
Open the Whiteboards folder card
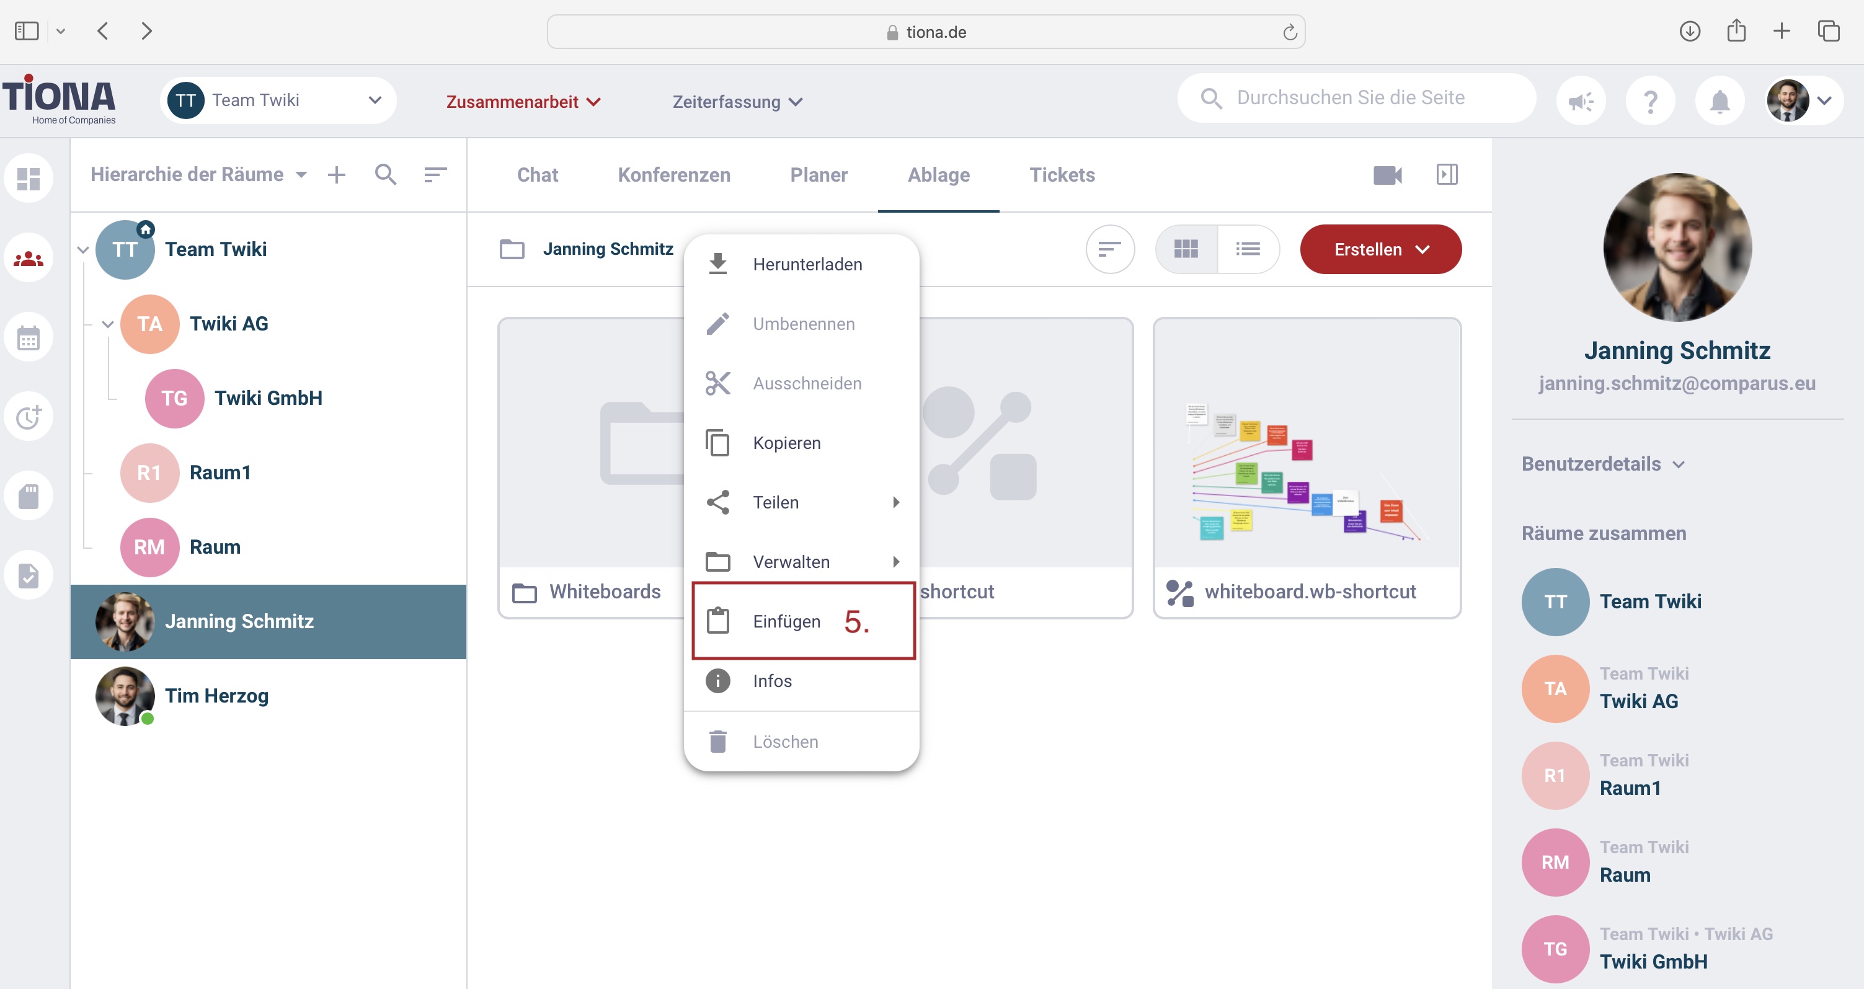592,468
